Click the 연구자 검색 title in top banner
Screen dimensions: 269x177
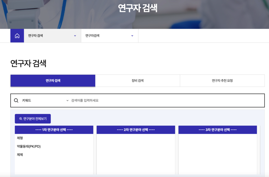pyautogui.click(x=137, y=8)
